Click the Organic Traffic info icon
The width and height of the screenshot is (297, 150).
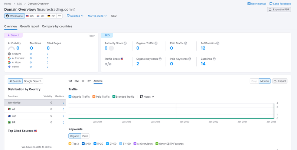pyautogui.click(x=156, y=43)
